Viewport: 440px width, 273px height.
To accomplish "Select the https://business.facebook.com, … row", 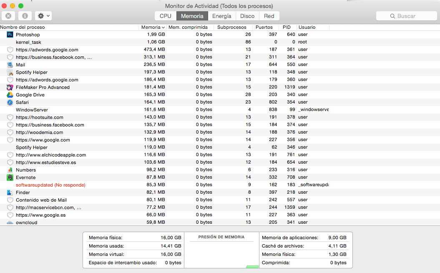I will tap(220, 57).
